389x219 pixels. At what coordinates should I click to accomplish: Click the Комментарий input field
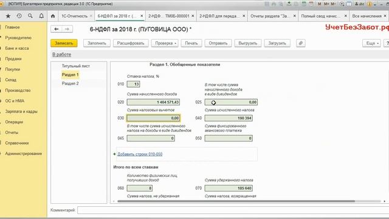(233, 210)
